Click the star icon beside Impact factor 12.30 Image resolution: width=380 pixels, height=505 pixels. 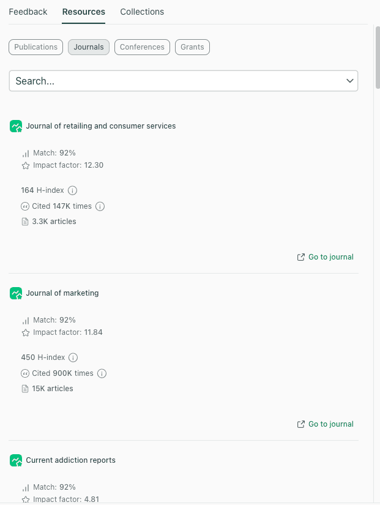coord(25,165)
